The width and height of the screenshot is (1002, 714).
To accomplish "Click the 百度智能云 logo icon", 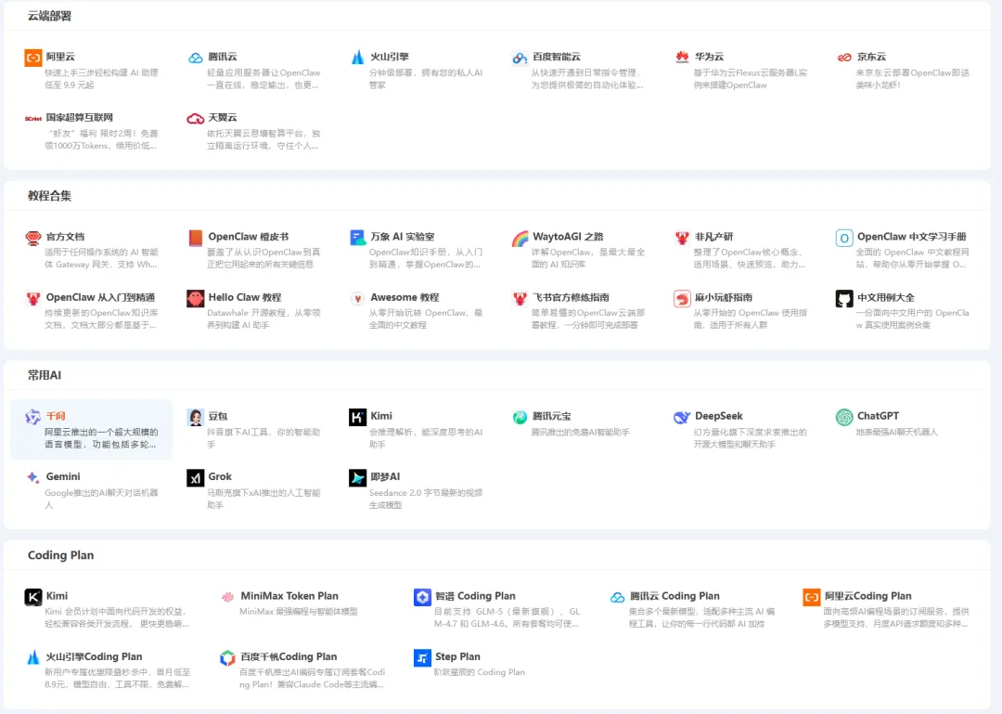I will [x=520, y=58].
